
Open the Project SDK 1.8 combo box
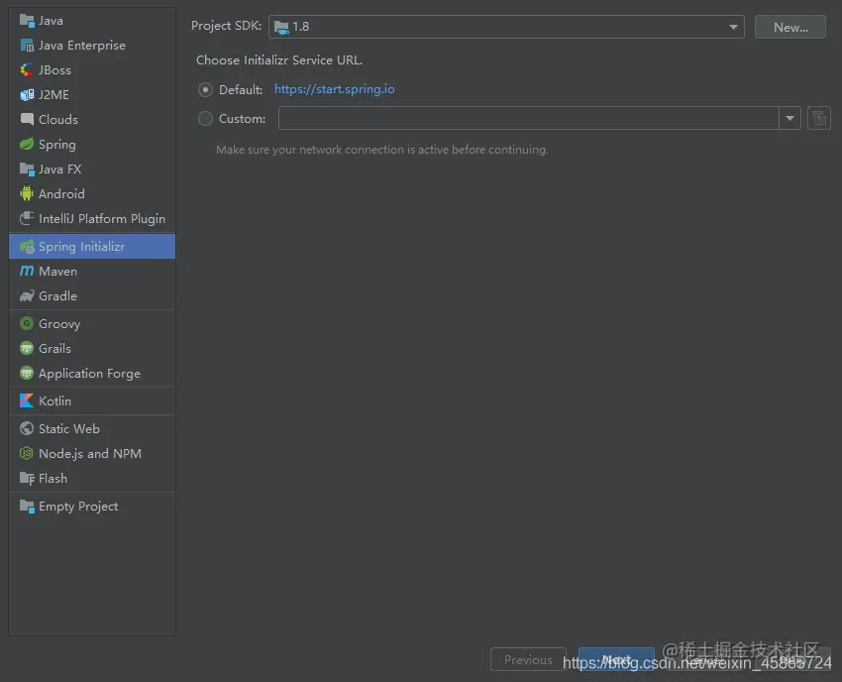click(506, 27)
